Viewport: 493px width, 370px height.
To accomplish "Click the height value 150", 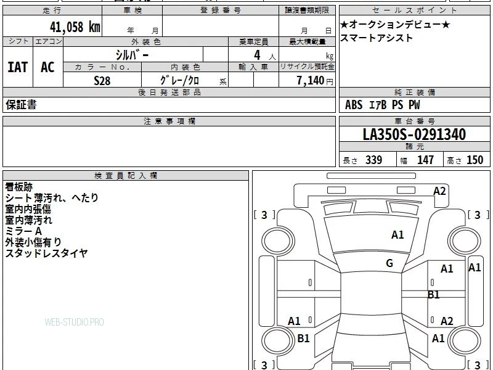I will click(x=475, y=160).
